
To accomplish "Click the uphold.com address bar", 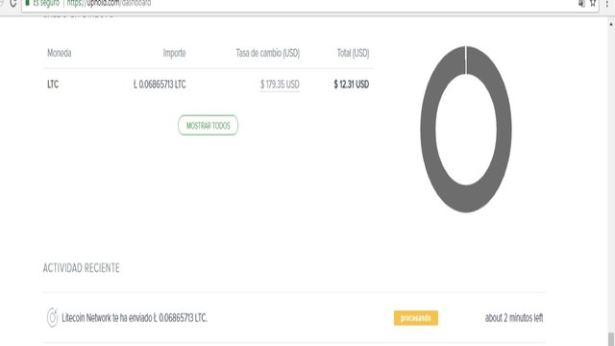I will [309, 4].
